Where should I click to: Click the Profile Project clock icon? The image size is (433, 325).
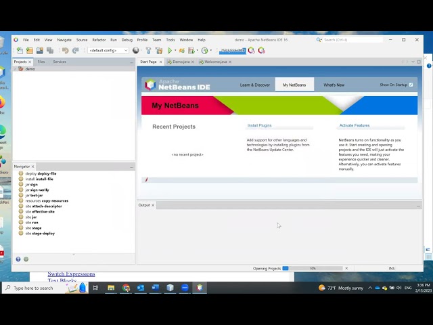tap(204, 50)
